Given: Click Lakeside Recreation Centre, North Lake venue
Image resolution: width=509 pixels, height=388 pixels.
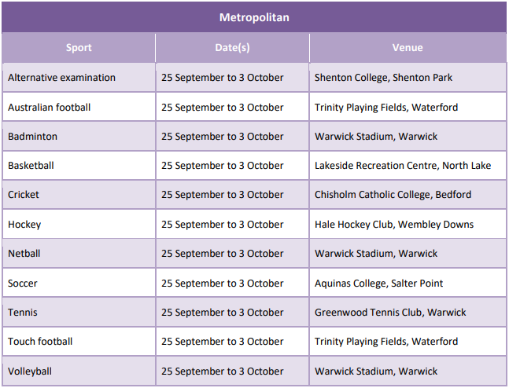Looking at the screenshot, I should (x=403, y=166).
